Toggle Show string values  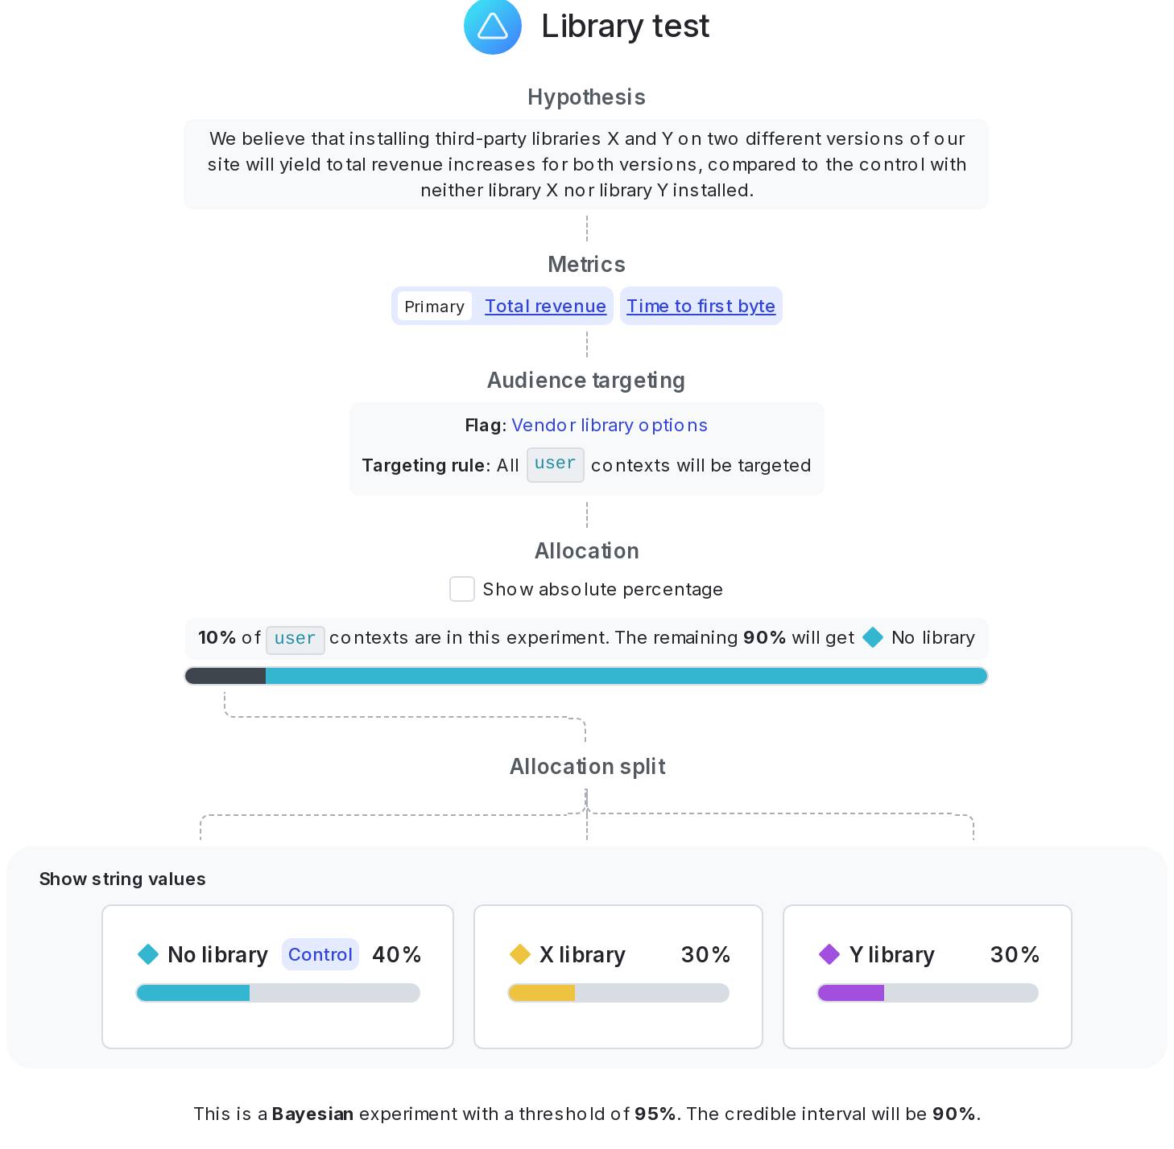[x=122, y=879]
